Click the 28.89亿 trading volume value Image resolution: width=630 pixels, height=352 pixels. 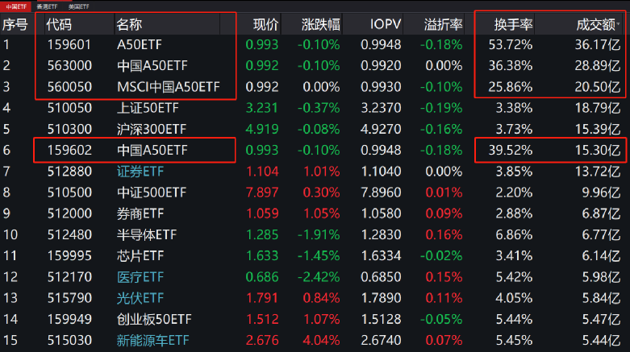(x=598, y=65)
